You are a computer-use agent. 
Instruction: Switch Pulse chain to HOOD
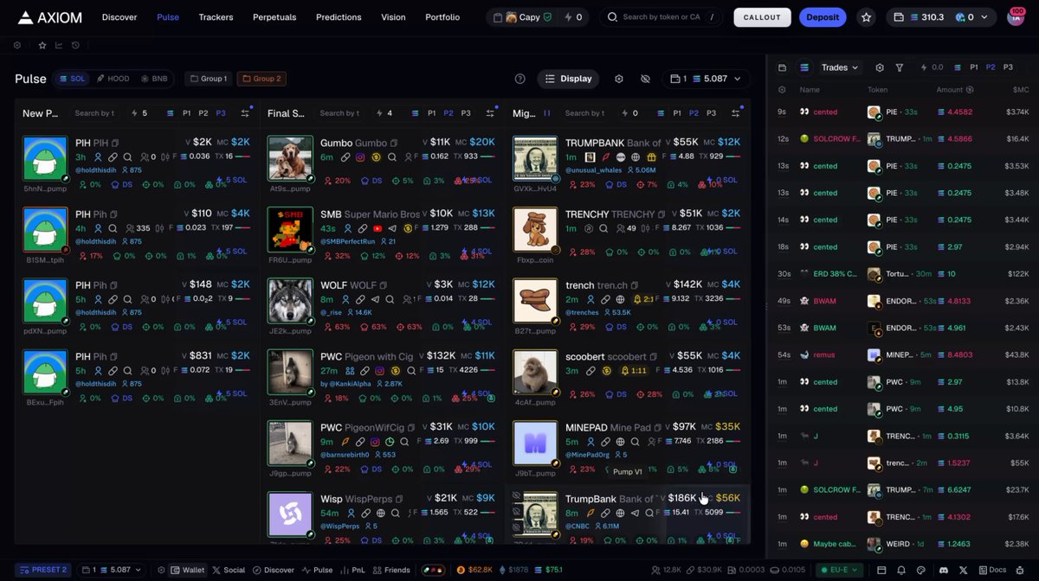click(x=113, y=79)
